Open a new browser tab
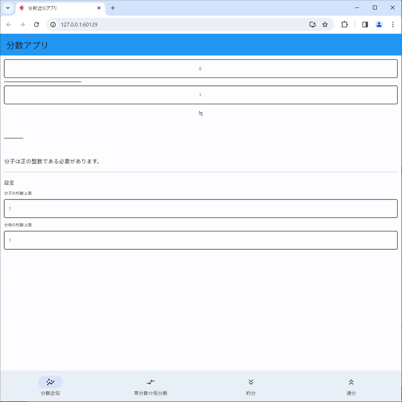 113,8
